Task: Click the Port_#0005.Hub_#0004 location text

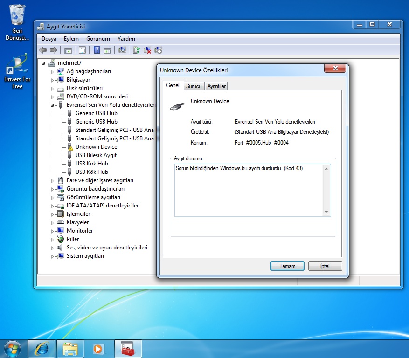Action: click(x=261, y=143)
